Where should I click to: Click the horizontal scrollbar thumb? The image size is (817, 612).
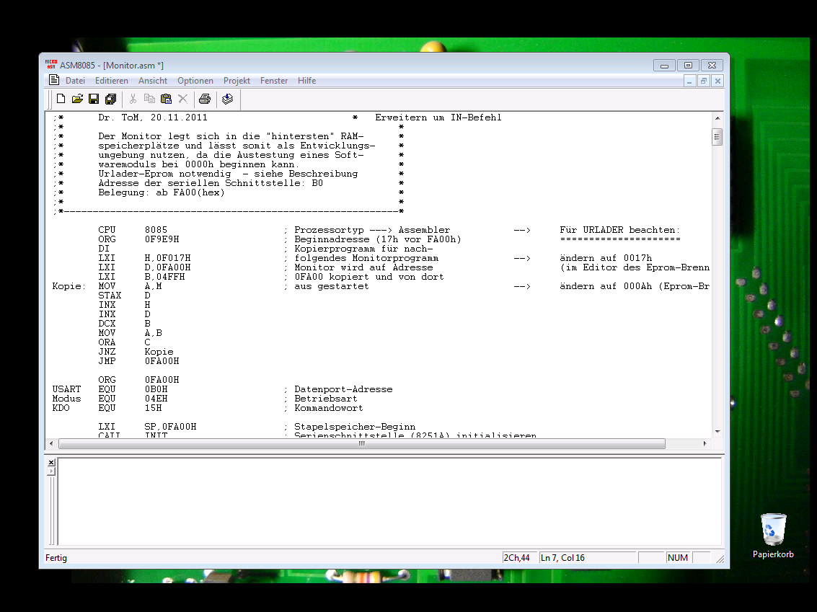coord(362,444)
